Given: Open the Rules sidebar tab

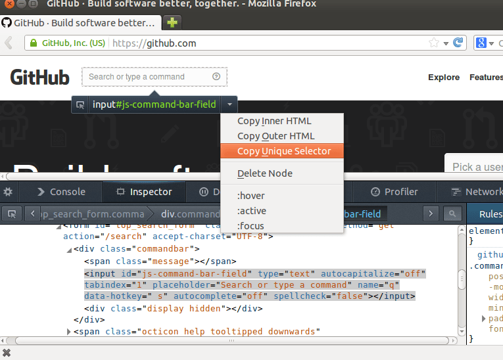Looking at the screenshot, I should (x=485, y=214).
